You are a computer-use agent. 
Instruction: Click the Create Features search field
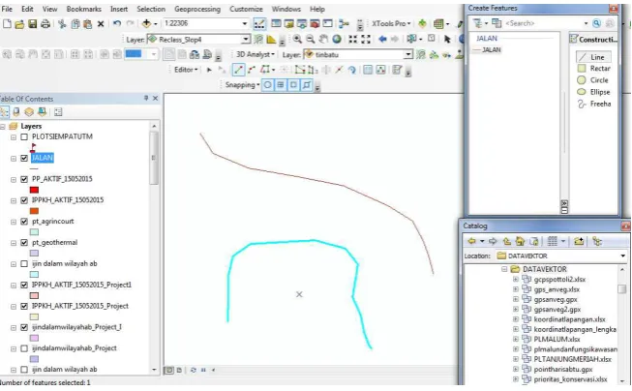coord(544,23)
